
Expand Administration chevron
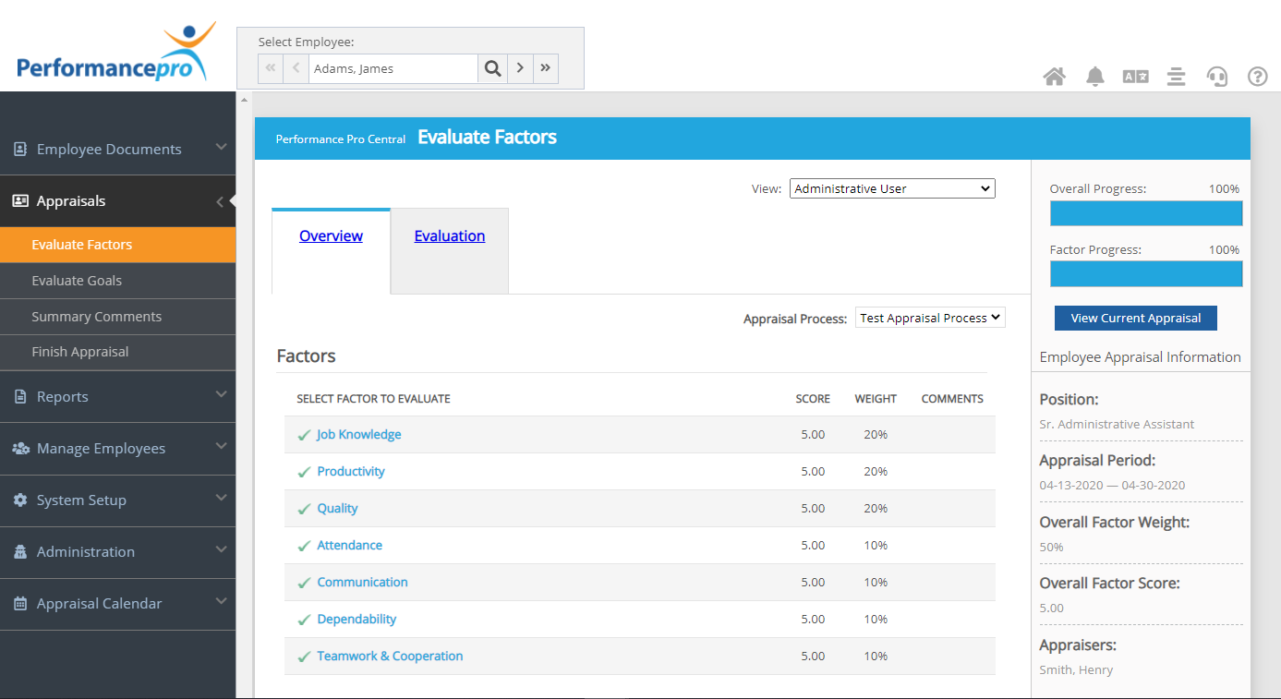tap(221, 549)
